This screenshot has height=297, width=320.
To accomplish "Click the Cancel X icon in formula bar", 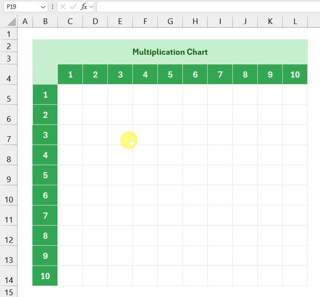I will 63,7.
